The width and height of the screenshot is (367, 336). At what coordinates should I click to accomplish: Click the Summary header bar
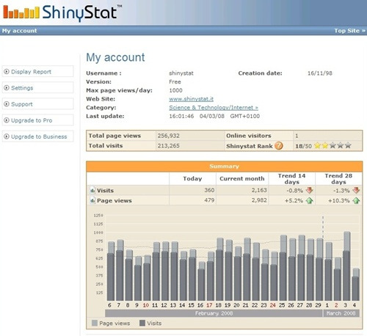(x=224, y=167)
